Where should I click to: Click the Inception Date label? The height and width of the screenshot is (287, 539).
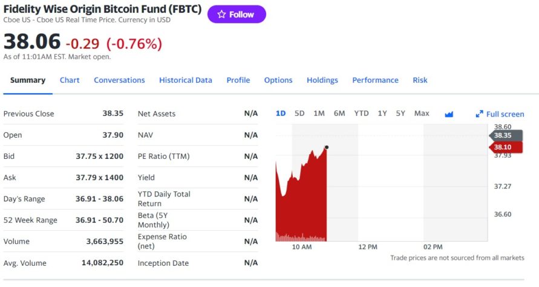coord(163,263)
